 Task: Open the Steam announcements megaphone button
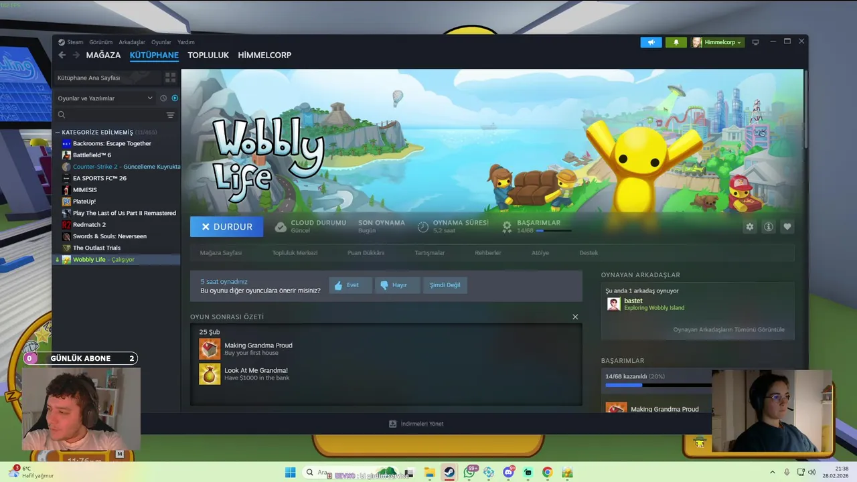click(x=651, y=42)
